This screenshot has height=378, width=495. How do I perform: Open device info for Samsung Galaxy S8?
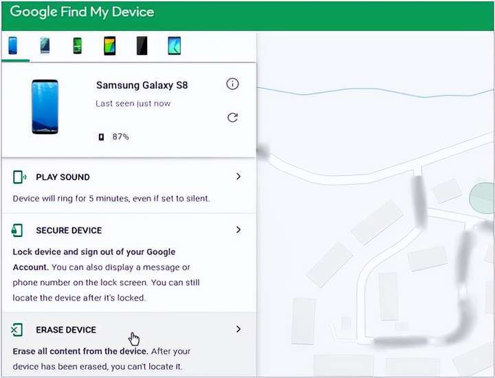tap(232, 84)
